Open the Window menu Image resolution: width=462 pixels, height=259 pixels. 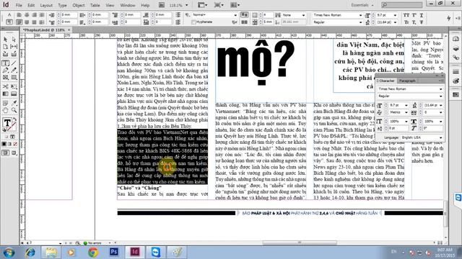pos(128,5)
